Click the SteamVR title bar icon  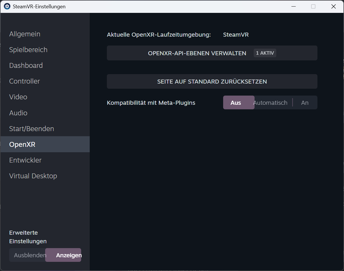(x=7, y=6)
